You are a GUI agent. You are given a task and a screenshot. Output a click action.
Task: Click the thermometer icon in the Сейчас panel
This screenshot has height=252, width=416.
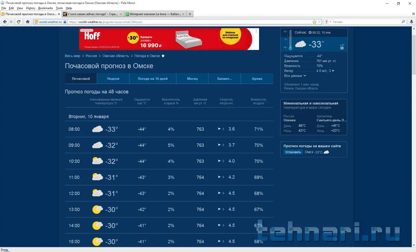291,41
